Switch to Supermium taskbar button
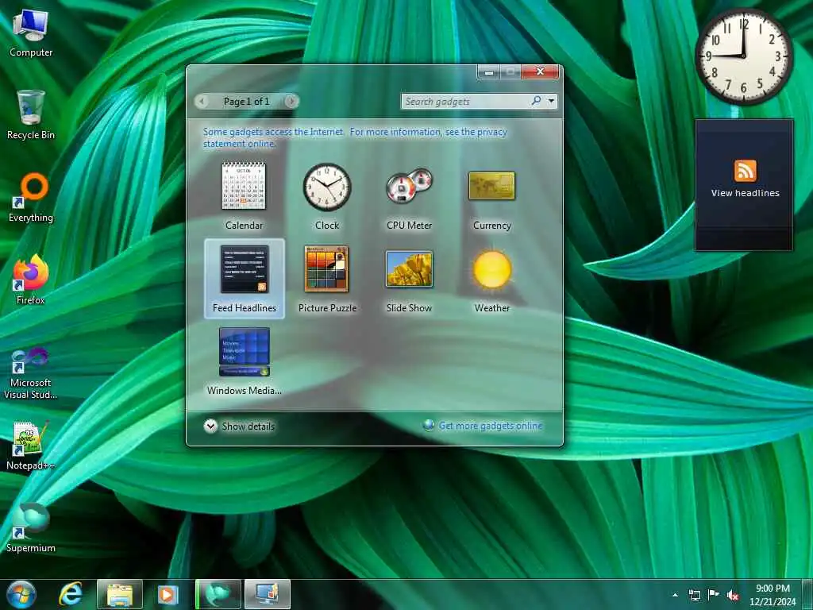 (x=218, y=594)
